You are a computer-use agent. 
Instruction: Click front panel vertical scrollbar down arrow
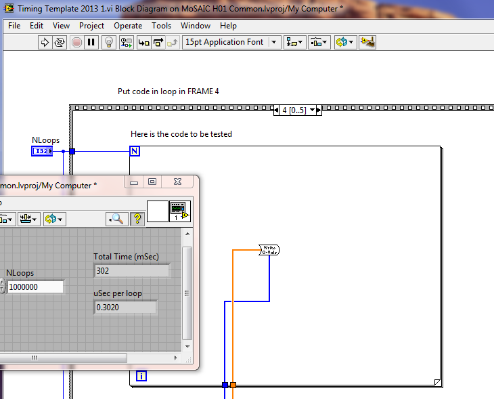pyautogui.click(x=187, y=346)
